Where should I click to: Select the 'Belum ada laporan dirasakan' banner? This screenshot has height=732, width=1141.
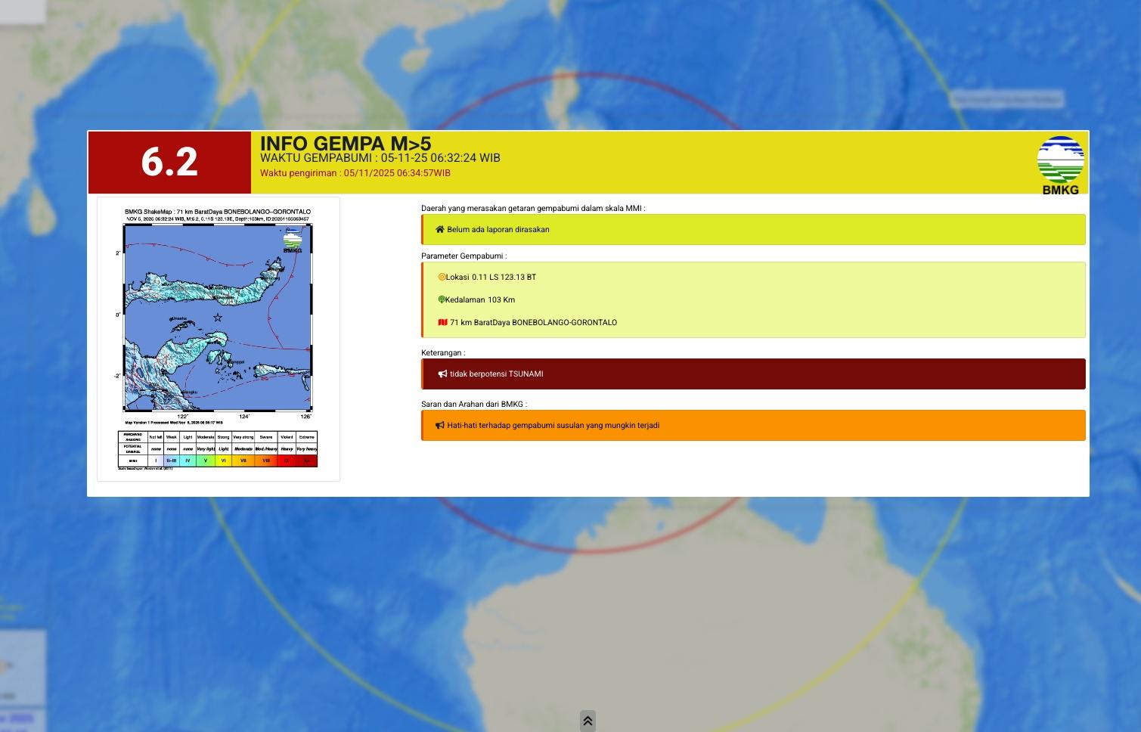tap(752, 229)
